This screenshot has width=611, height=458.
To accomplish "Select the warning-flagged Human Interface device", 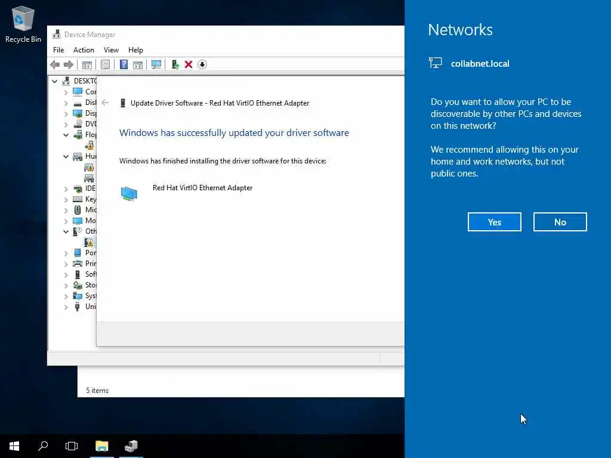I will [x=89, y=168].
